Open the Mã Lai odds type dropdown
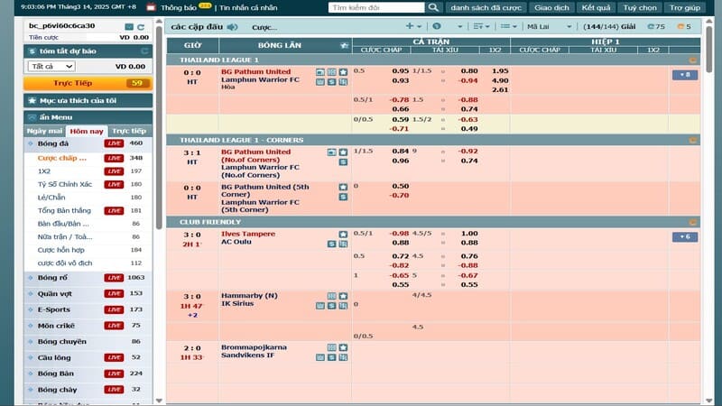722x406 pixels. [x=549, y=27]
